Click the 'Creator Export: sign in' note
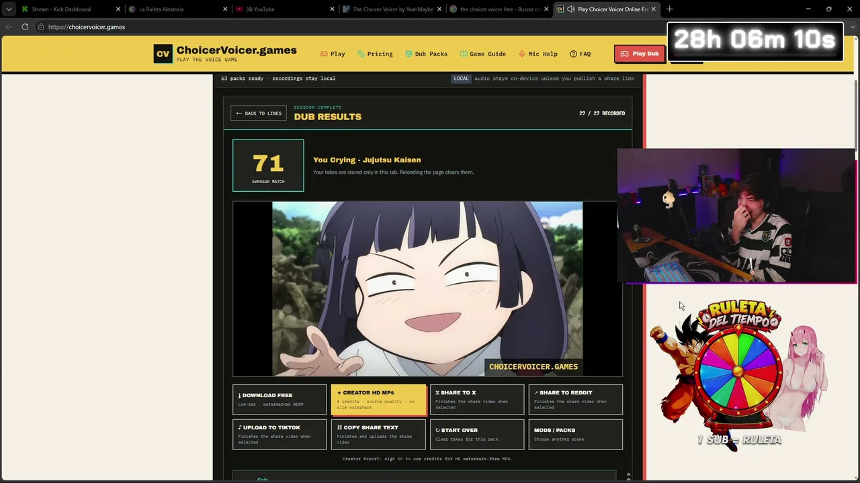This screenshot has height=483, width=860. click(x=427, y=459)
